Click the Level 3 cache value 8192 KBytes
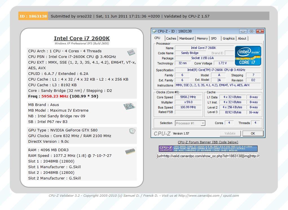Image resolution: width=288 pixels, height=210 pixels. [x=233, y=112]
